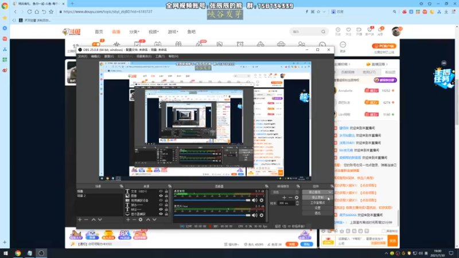Move the source up in Sources panel
Screen dimensions: 459x258
coord(148,220)
